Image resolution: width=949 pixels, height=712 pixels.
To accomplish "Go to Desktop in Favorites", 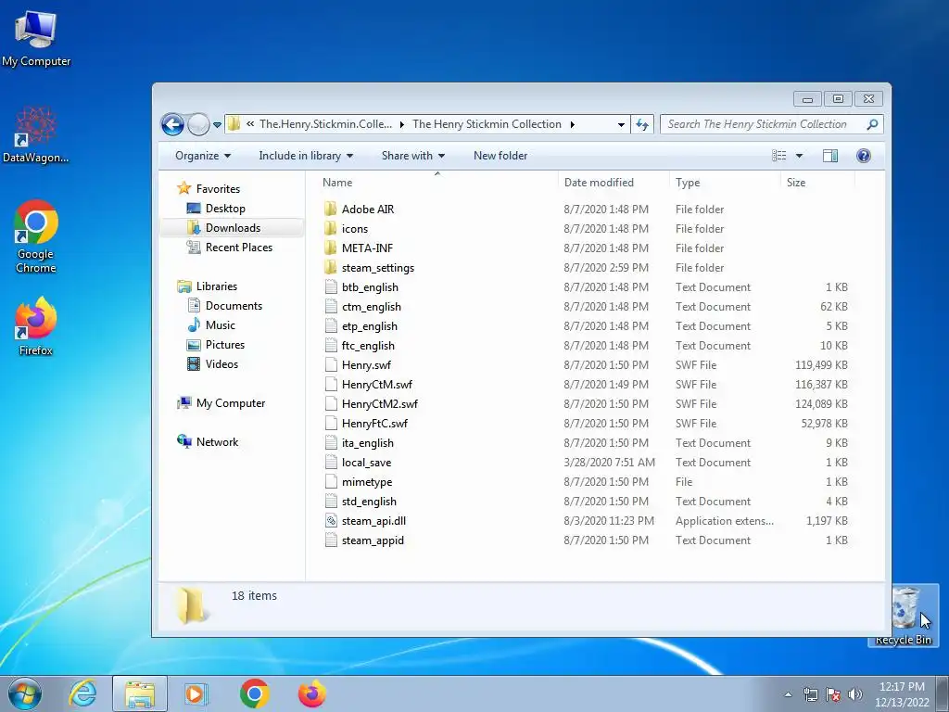I will [x=225, y=209].
